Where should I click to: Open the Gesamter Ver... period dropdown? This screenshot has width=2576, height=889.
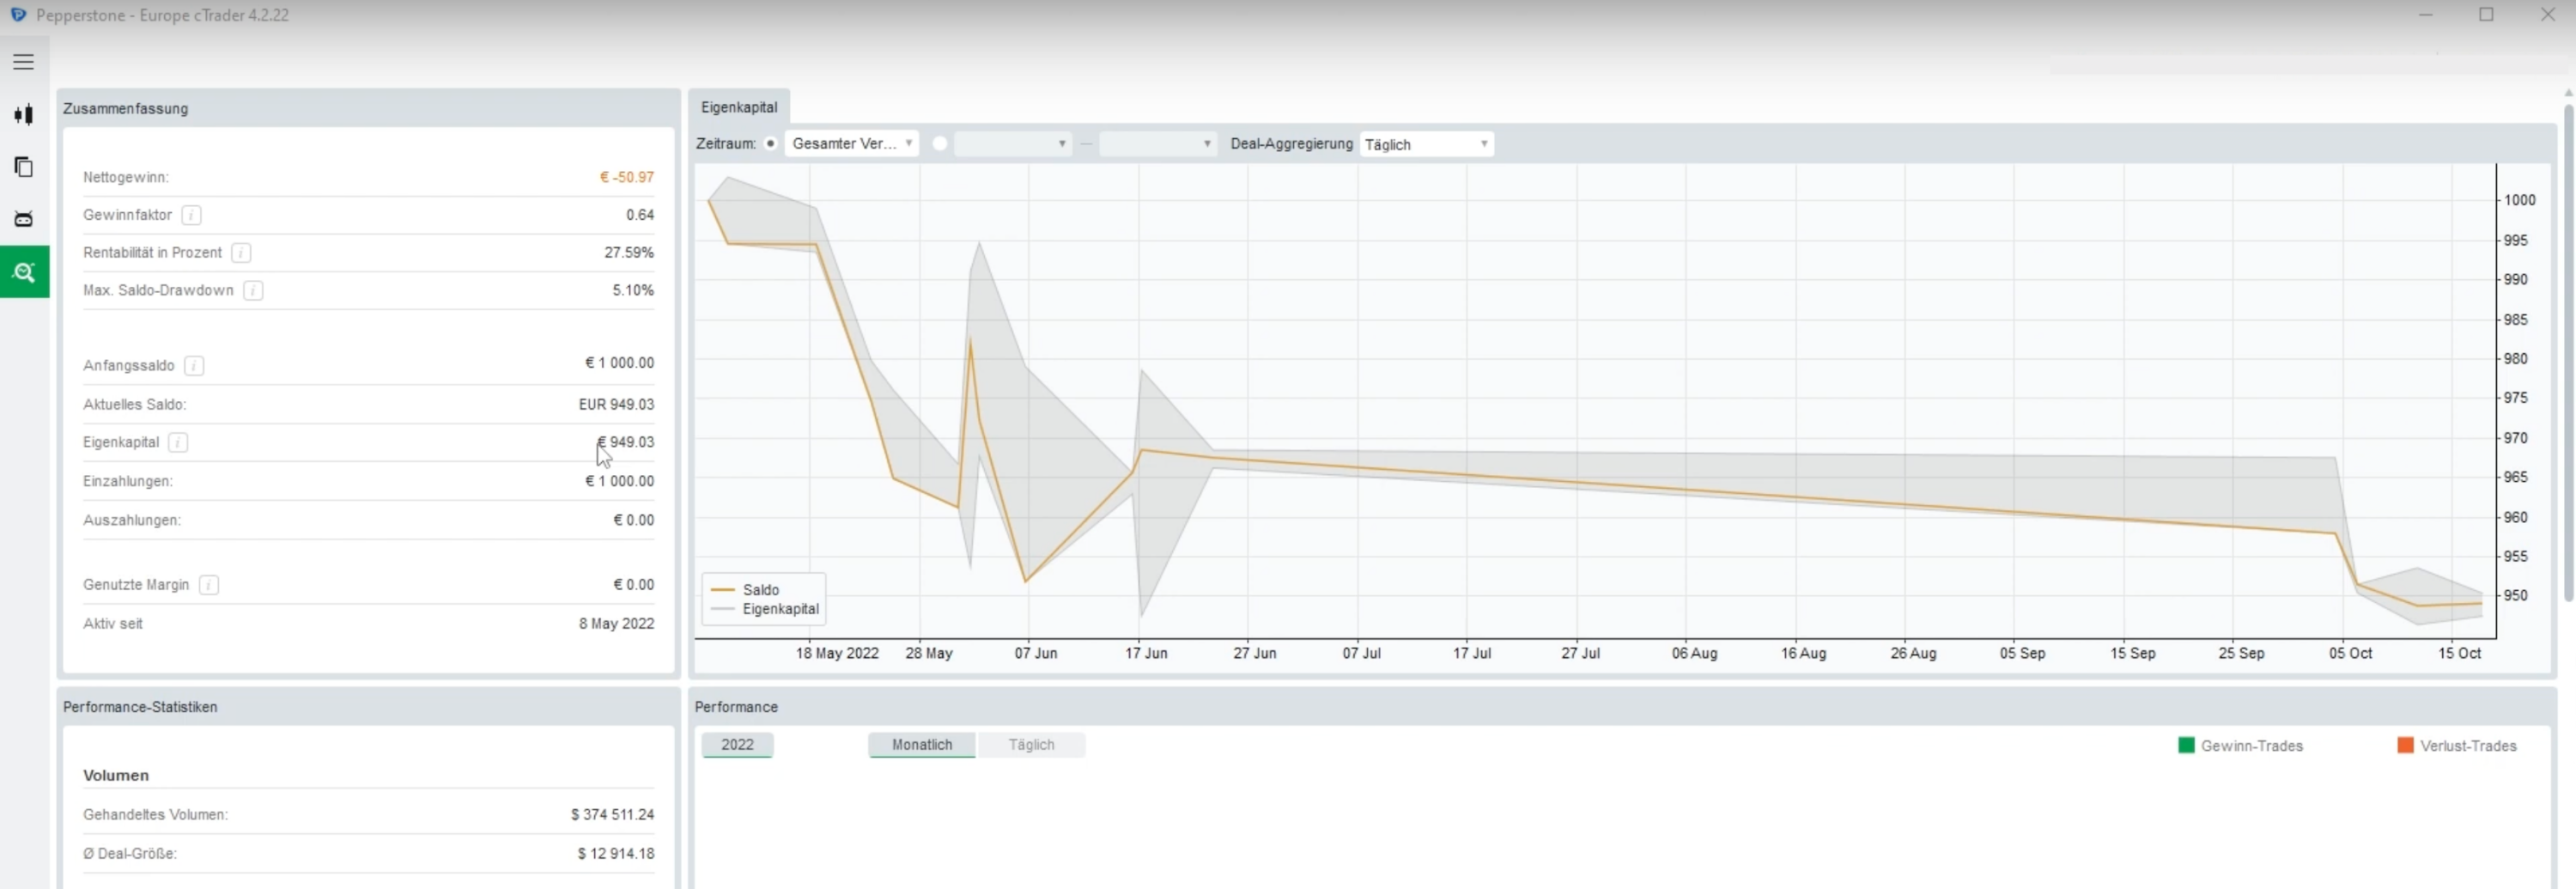click(851, 144)
